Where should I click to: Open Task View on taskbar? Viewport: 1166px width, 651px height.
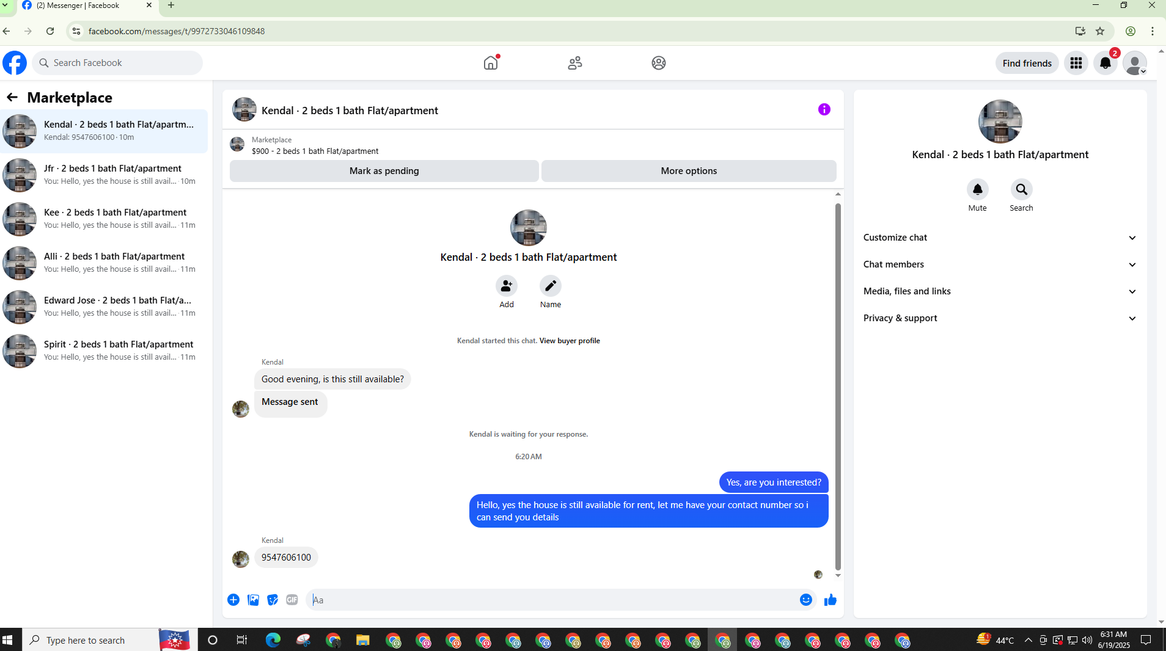pos(242,640)
